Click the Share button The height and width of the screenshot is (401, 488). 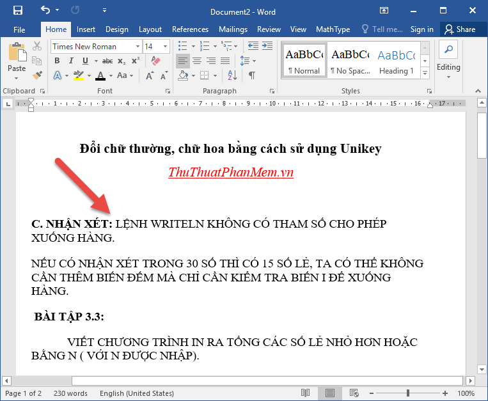(x=460, y=29)
